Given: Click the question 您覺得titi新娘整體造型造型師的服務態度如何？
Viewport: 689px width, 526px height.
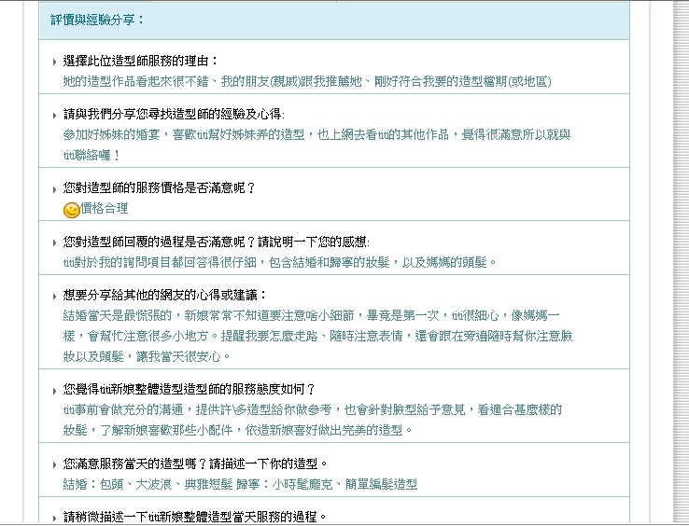Looking at the screenshot, I should [x=190, y=389].
